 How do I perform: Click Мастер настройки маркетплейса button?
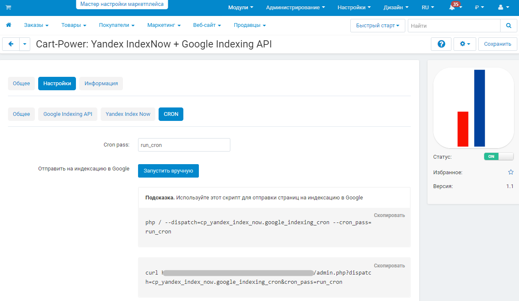122,4
